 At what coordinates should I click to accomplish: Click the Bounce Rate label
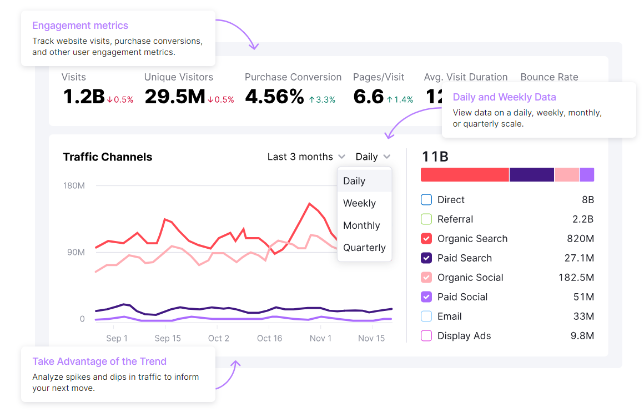coord(549,77)
